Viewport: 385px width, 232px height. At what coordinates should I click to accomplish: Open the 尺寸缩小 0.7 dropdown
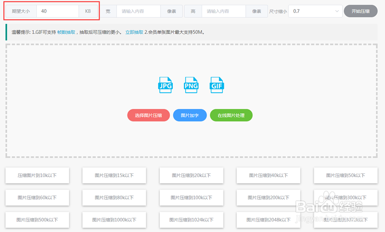coord(315,11)
